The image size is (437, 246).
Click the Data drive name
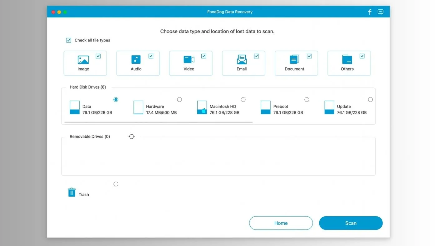coord(87,106)
